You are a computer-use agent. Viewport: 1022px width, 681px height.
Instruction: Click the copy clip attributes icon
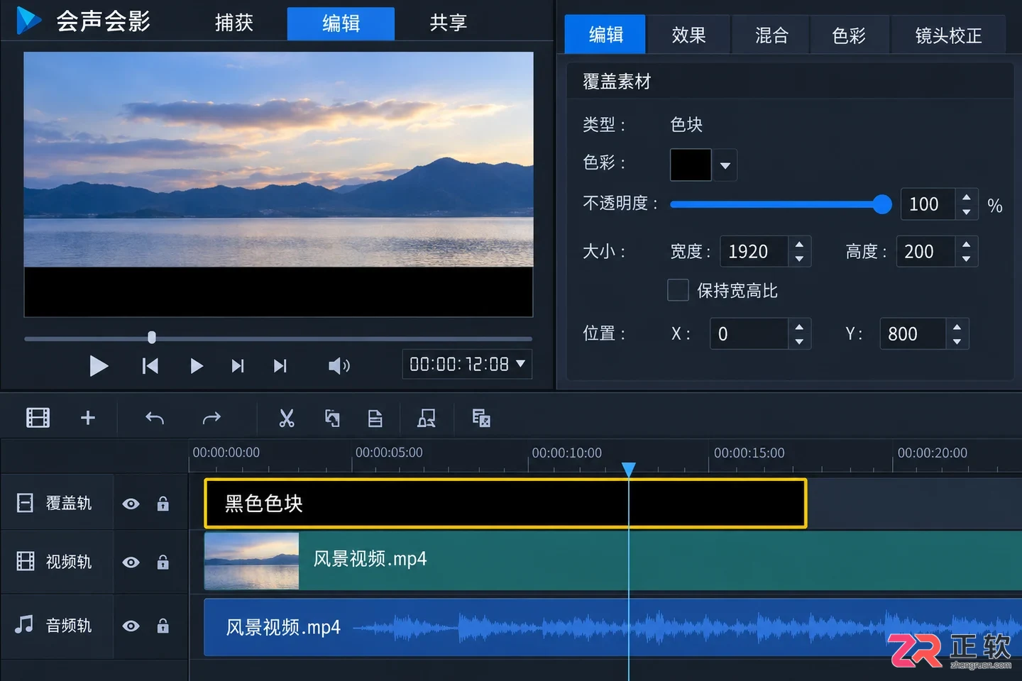(x=332, y=418)
